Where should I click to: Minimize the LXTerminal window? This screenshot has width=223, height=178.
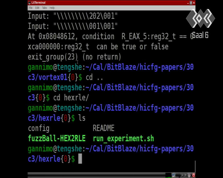[188, 3]
